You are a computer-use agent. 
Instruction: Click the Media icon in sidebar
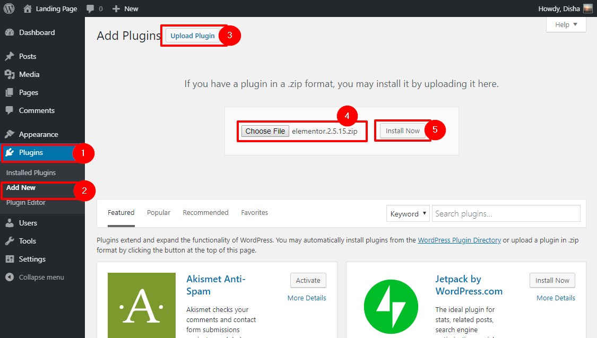coord(10,75)
